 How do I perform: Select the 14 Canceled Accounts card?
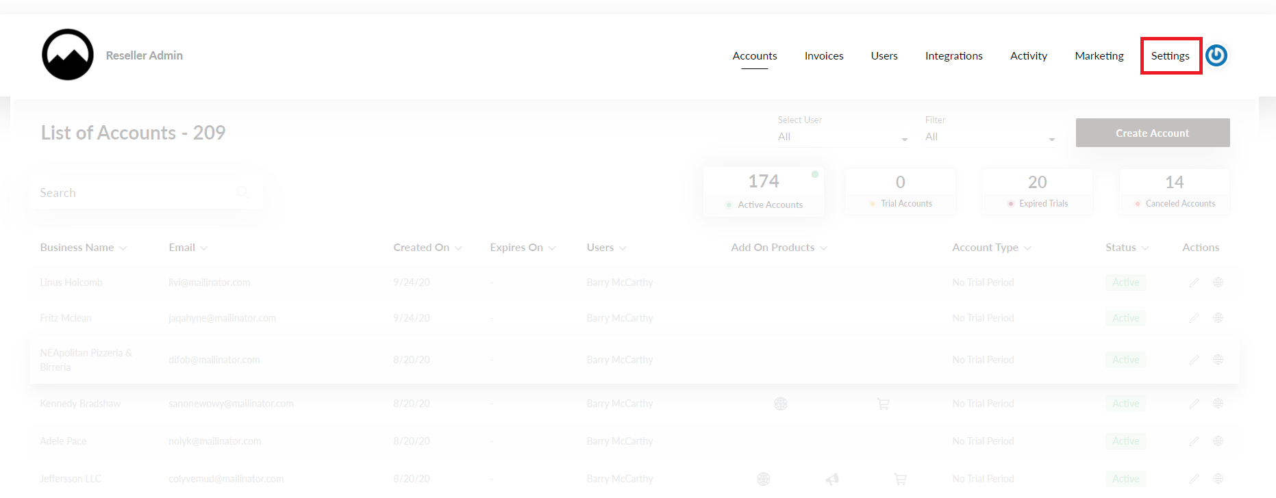(x=1175, y=192)
